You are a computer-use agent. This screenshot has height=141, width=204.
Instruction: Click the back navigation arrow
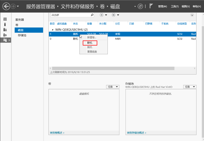point(6,6)
